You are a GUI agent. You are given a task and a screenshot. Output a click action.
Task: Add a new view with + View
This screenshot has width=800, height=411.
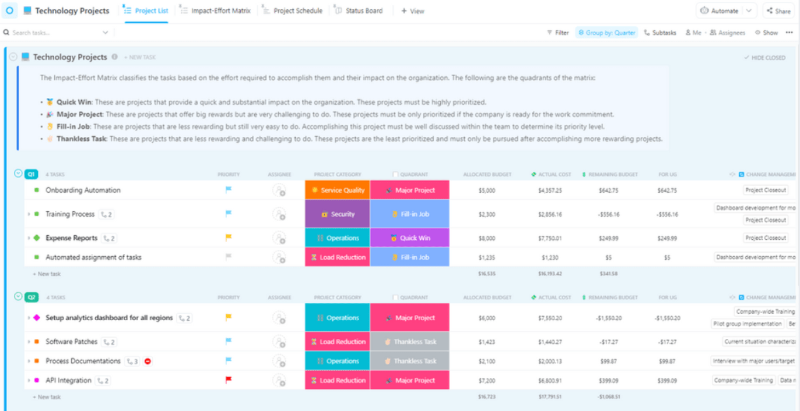(x=413, y=11)
